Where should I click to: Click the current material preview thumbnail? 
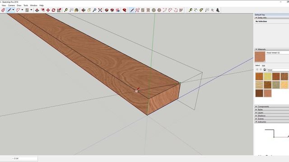tap(260, 57)
